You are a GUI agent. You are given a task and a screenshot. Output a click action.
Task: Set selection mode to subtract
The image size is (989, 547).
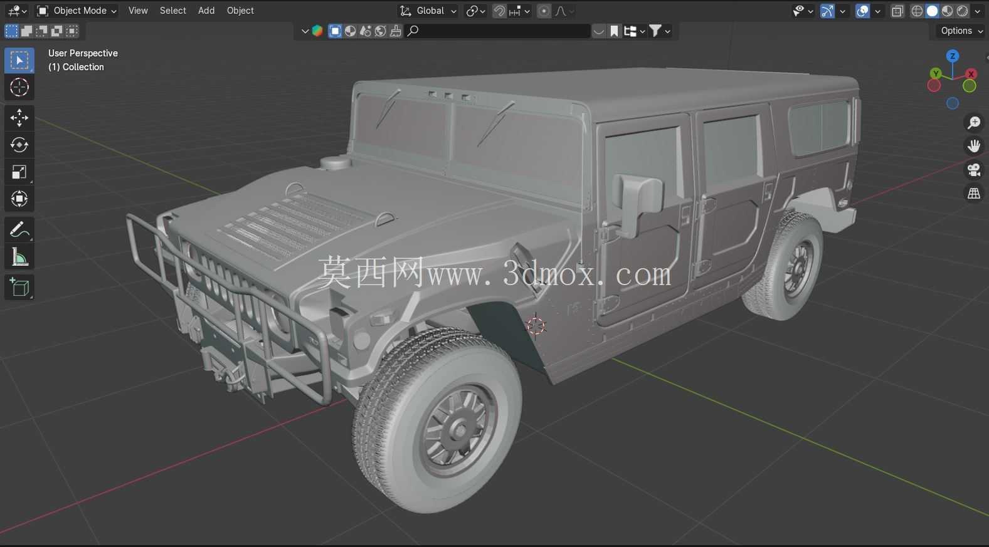(41, 31)
